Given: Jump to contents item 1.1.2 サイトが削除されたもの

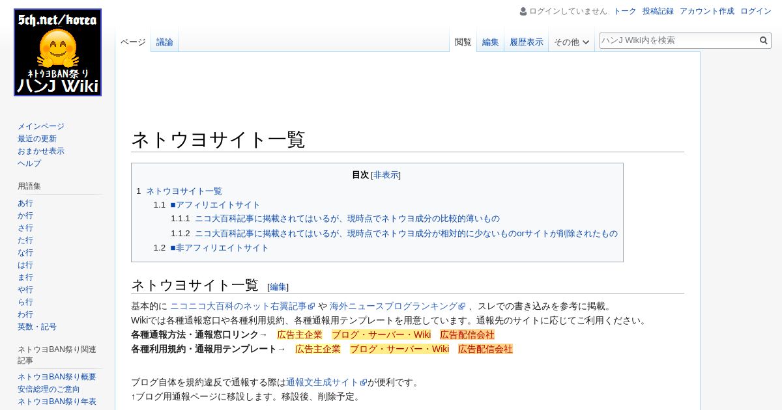Looking at the screenshot, I should tap(394, 234).
